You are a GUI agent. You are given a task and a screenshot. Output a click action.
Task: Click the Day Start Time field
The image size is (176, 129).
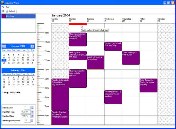click(26, 112)
